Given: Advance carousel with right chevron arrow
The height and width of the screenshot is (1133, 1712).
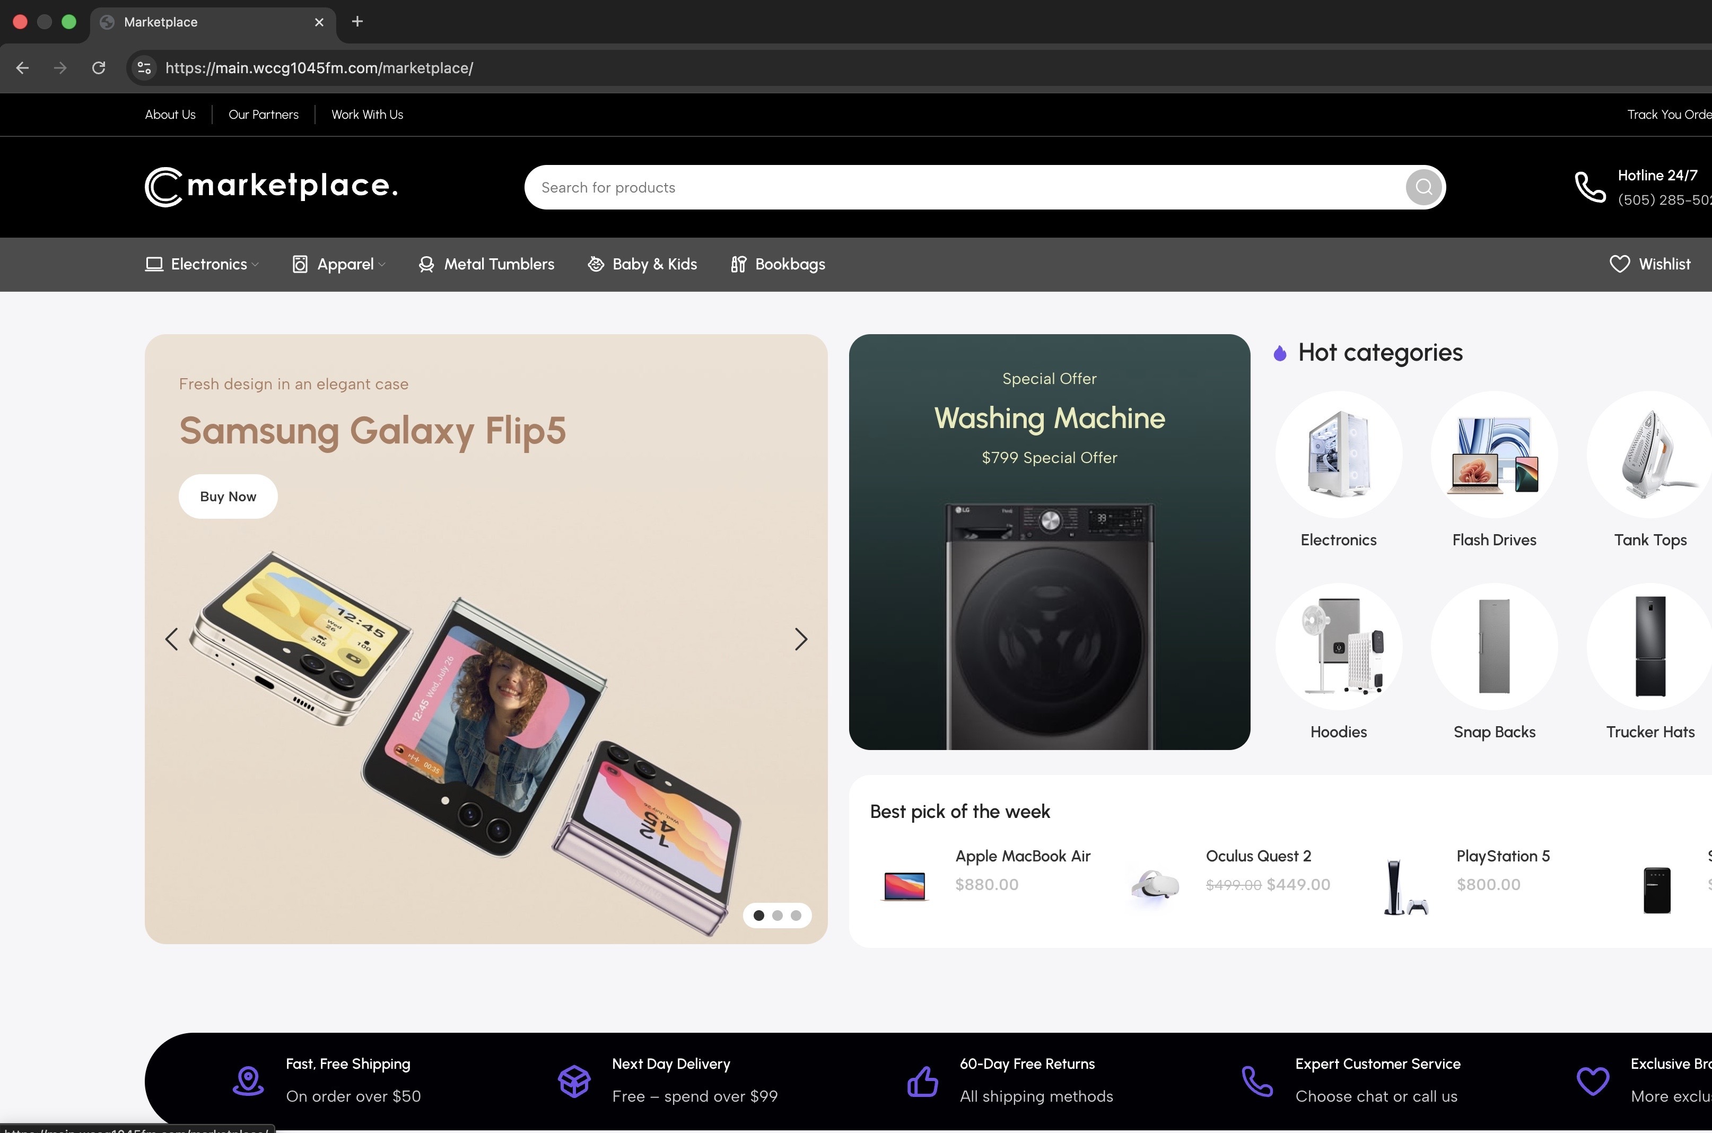Looking at the screenshot, I should [x=800, y=639].
